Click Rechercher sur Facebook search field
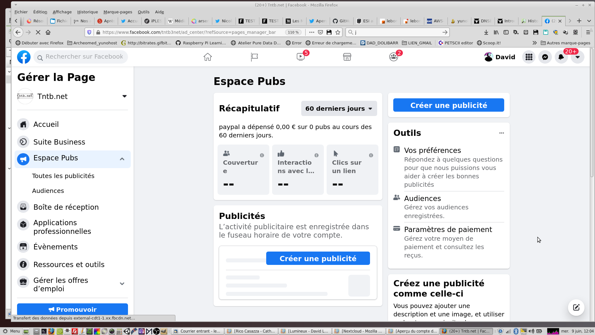595x335 pixels. click(x=84, y=57)
